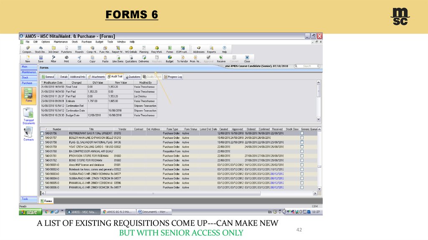The width and height of the screenshot is (428, 240).
Task: Open the Progress Log tab
Action: click(173, 77)
